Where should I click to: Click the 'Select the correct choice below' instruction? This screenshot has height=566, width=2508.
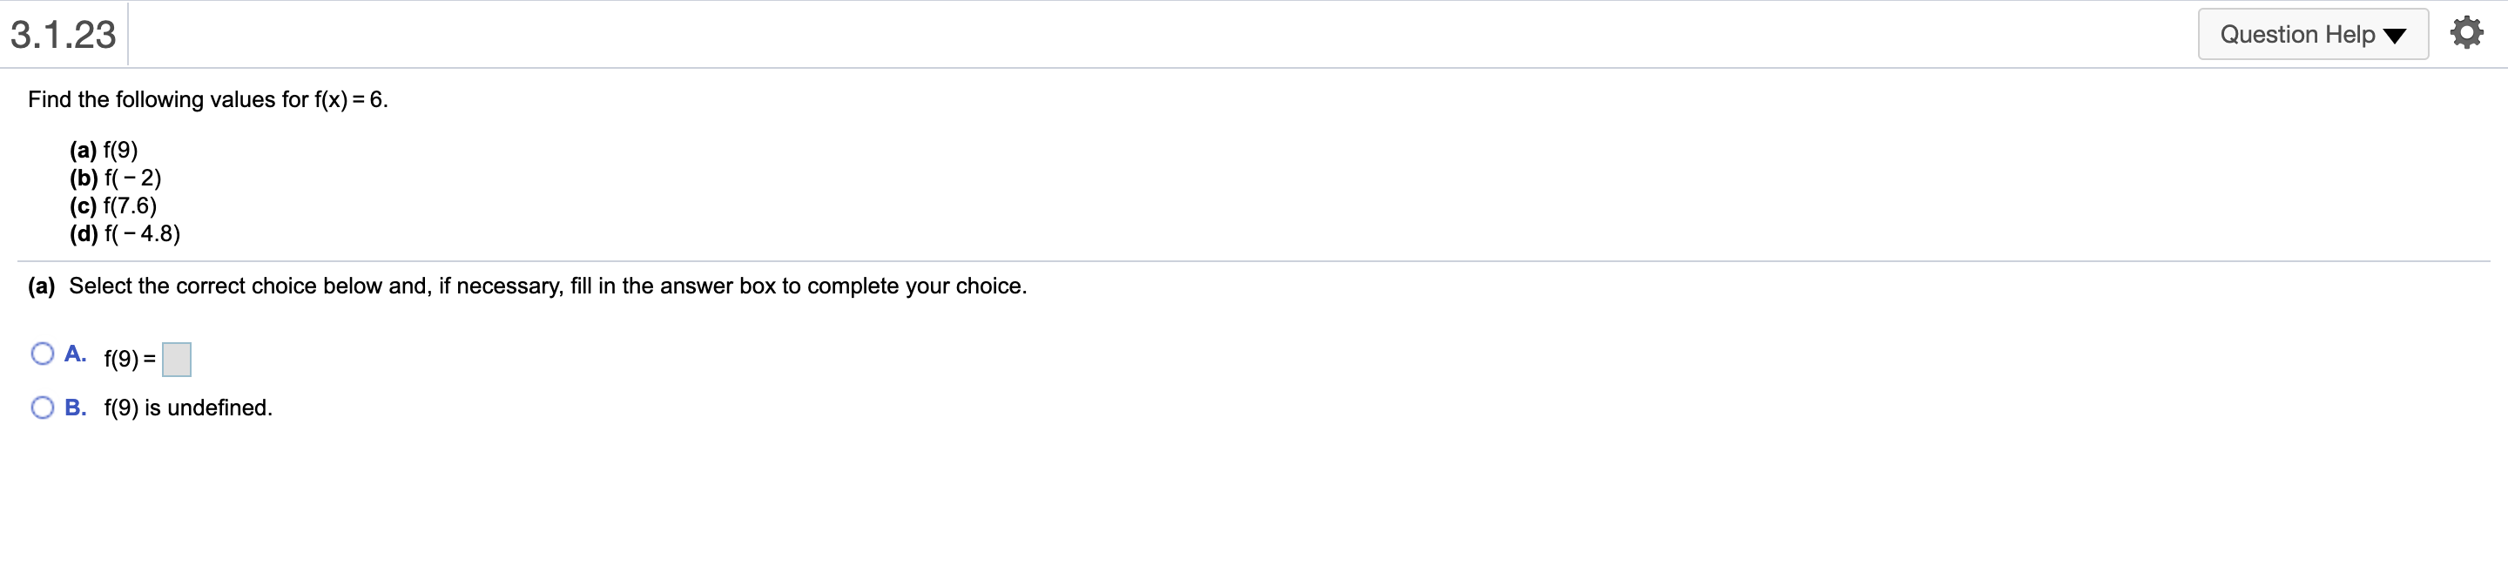[x=547, y=286]
